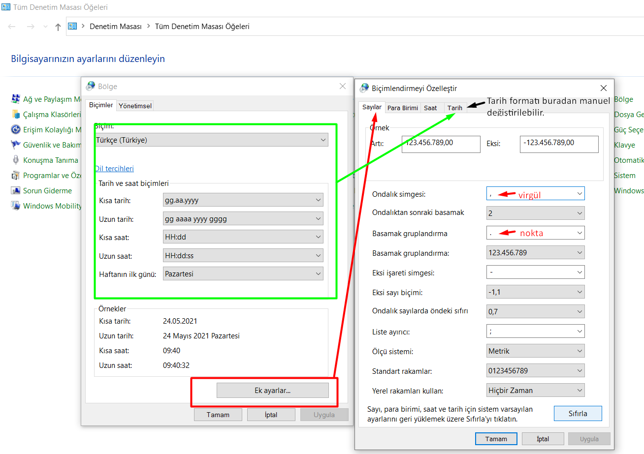Click the Bölge dialog globe title icon

(x=91, y=86)
